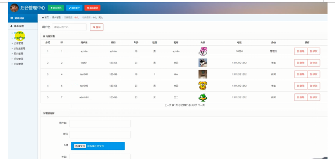Screen dimensions: 335x164
Task: Select the username cell test003
Action: coord(84,86)
